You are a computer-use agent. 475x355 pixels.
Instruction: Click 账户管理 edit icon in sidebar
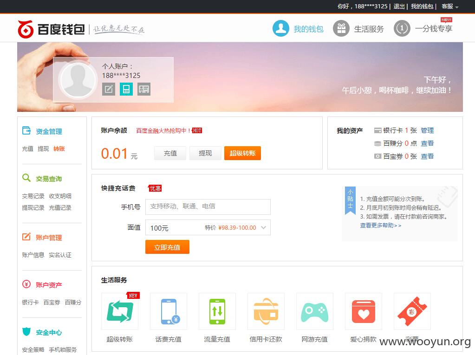26,237
